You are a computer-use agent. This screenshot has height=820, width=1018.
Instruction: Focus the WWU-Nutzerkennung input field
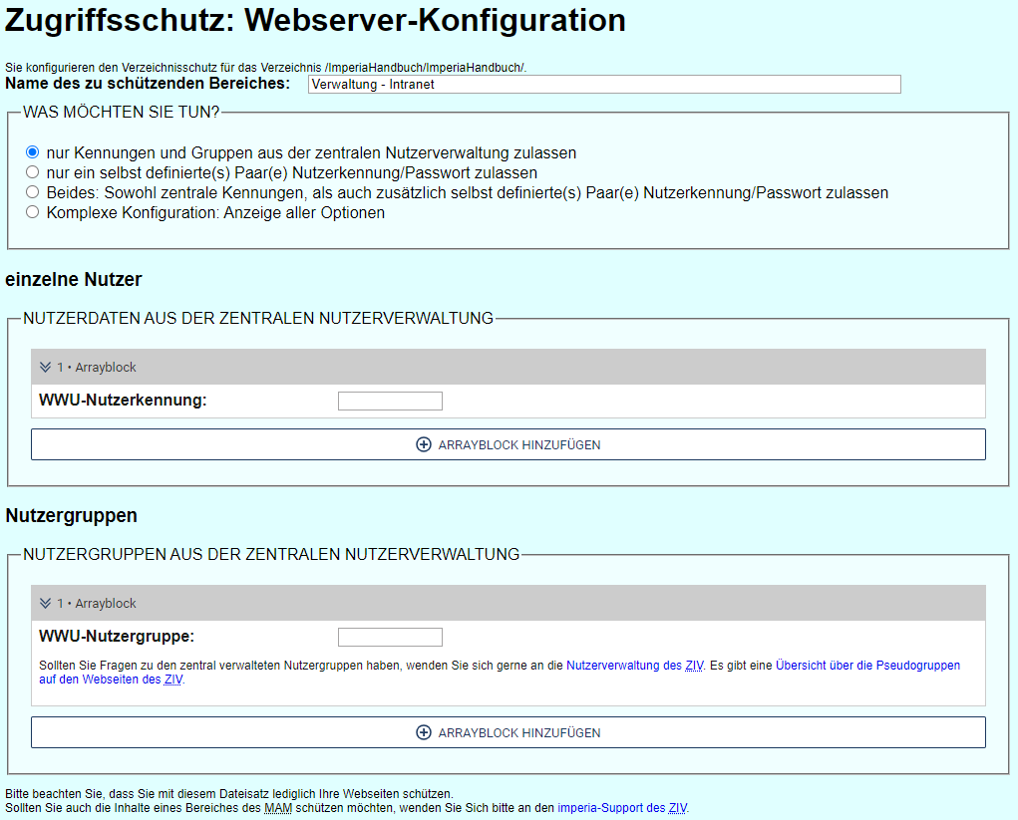tap(390, 401)
